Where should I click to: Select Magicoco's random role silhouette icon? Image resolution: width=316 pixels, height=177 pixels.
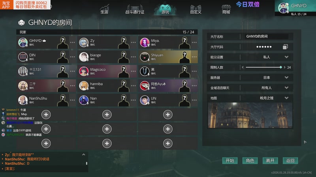tap(124, 72)
